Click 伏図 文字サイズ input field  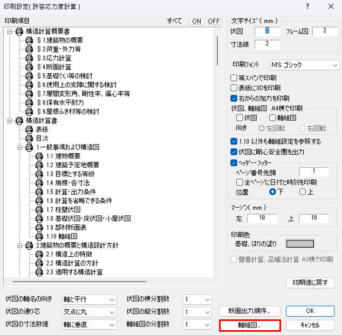[267, 31]
